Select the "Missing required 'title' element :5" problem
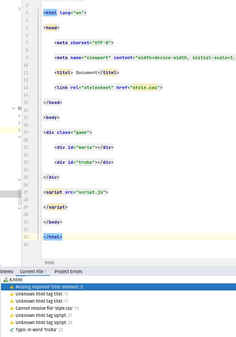Viewport: 236px width, 337px height. [119, 287]
